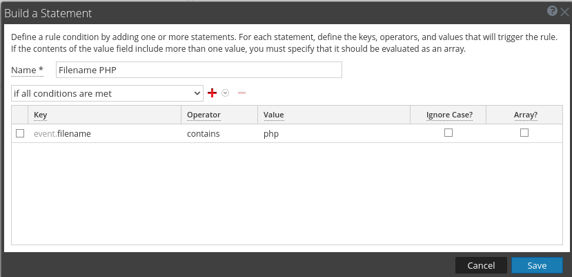572x277 pixels.
Task: Save the statement with Save button
Action: [x=537, y=265]
